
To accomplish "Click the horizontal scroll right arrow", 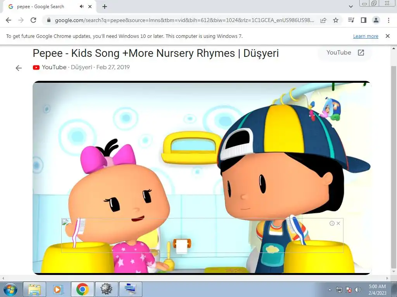I will pyautogui.click(x=387, y=278).
